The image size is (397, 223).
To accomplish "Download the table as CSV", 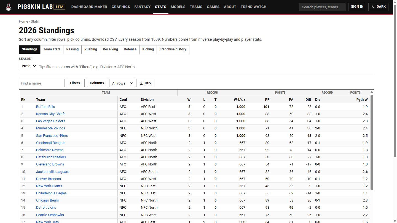I will tap(145, 83).
